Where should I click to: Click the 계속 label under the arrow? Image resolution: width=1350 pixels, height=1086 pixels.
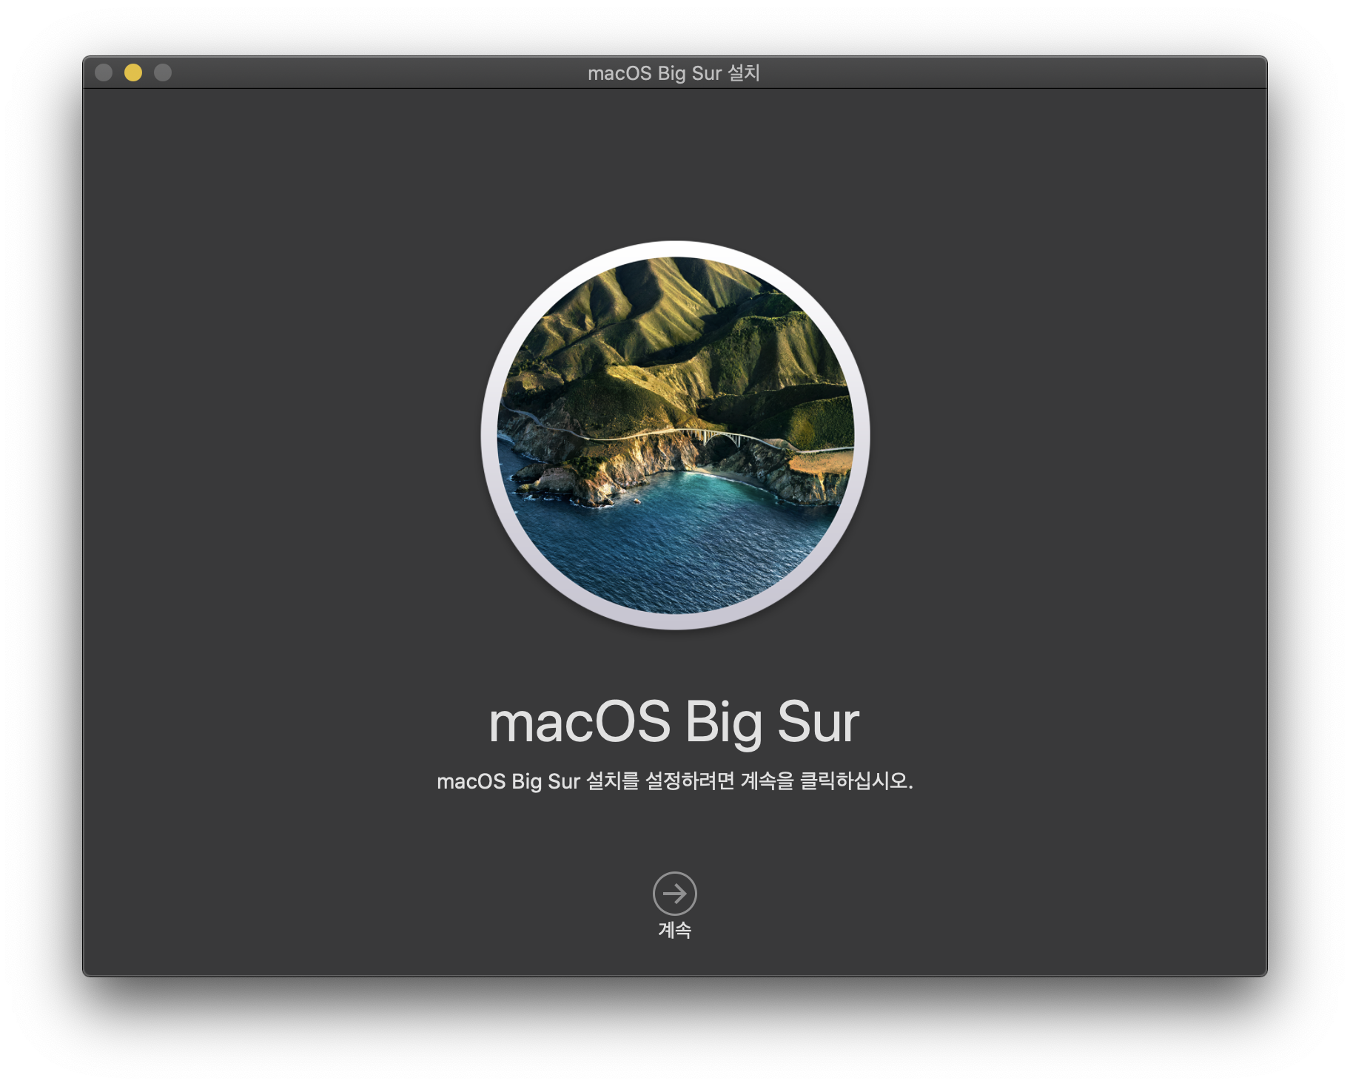click(x=674, y=930)
